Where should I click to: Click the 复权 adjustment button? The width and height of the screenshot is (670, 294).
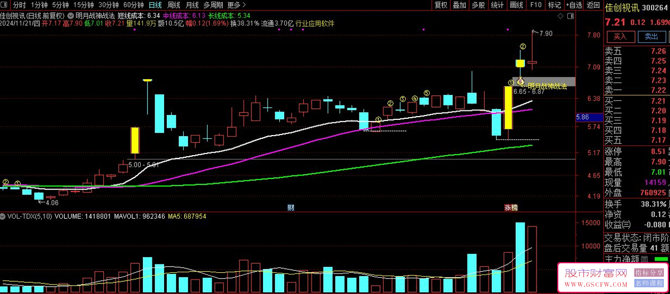click(x=441, y=5)
